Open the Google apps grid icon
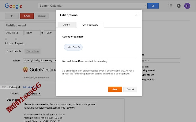This screenshot has width=196, height=122. coord(170,6)
